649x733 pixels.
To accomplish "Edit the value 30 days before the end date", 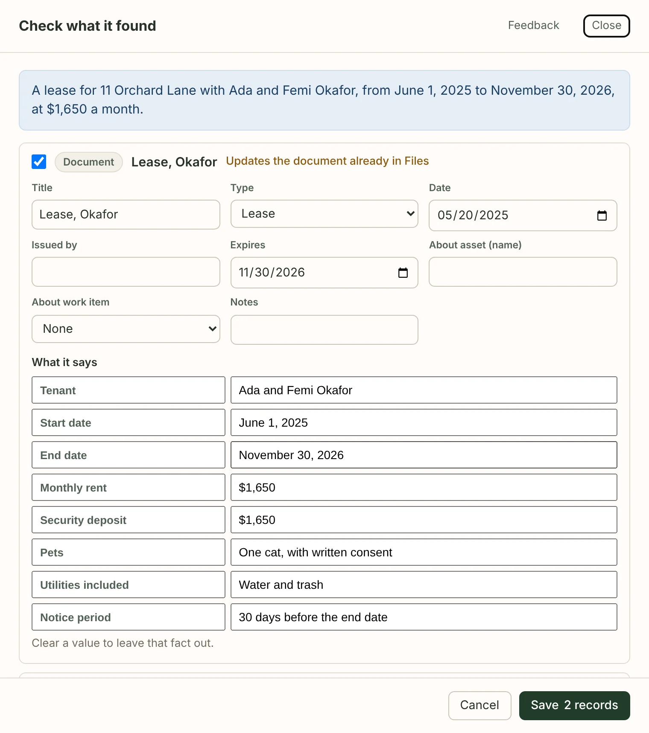I will (424, 617).
